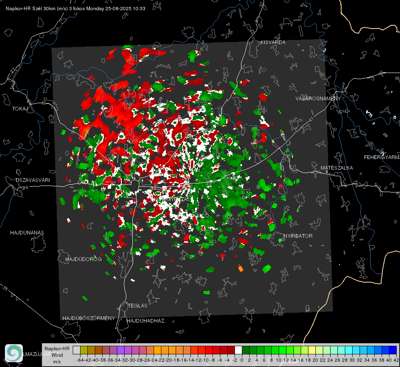Click the radar image title text at the top

point(76,9)
